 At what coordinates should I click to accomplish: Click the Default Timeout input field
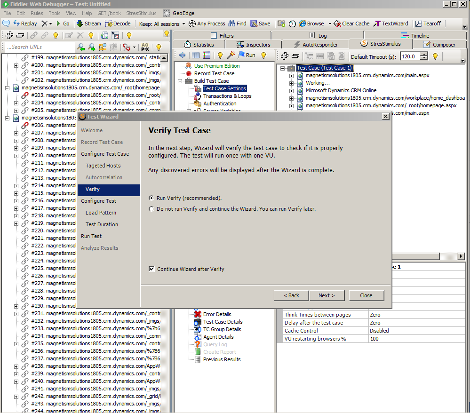pyautogui.click(x=410, y=56)
